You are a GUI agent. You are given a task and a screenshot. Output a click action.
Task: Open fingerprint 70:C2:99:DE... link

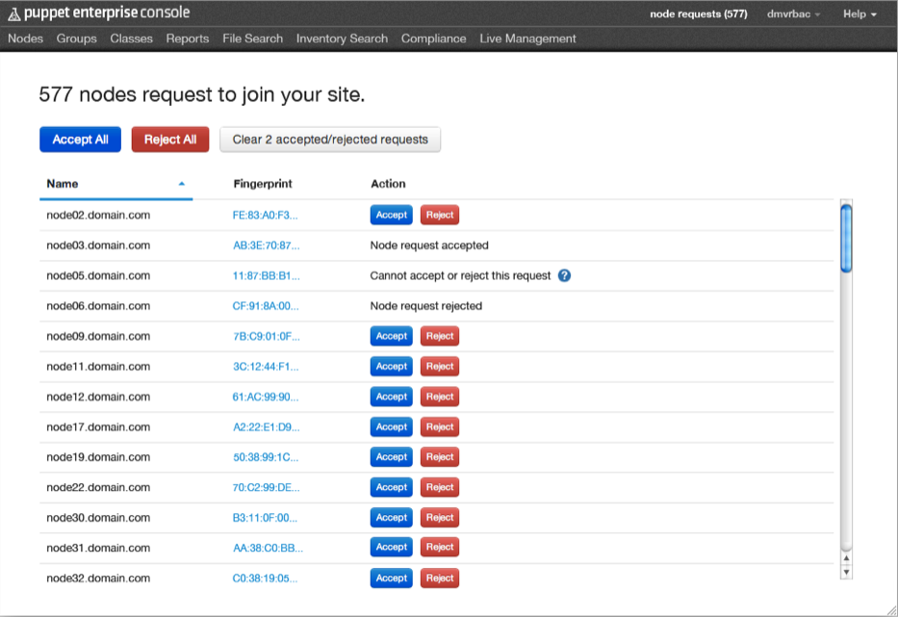(266, 487)
